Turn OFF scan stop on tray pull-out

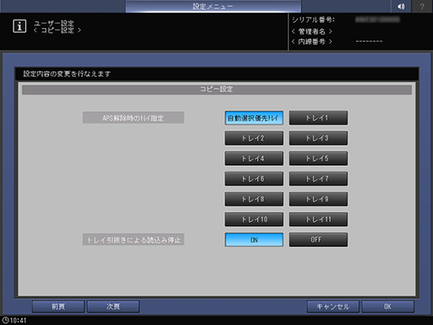(318, 240)
